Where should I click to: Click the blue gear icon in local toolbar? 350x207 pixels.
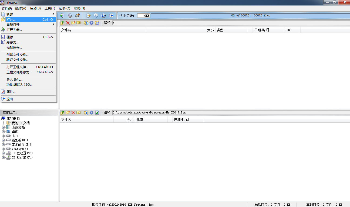[92, 113]
